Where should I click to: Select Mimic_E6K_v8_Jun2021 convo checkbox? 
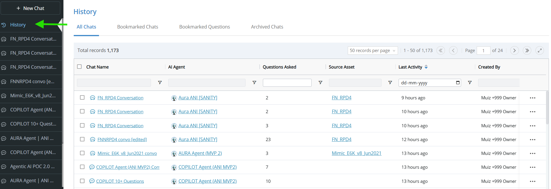(x=82, y=153)
